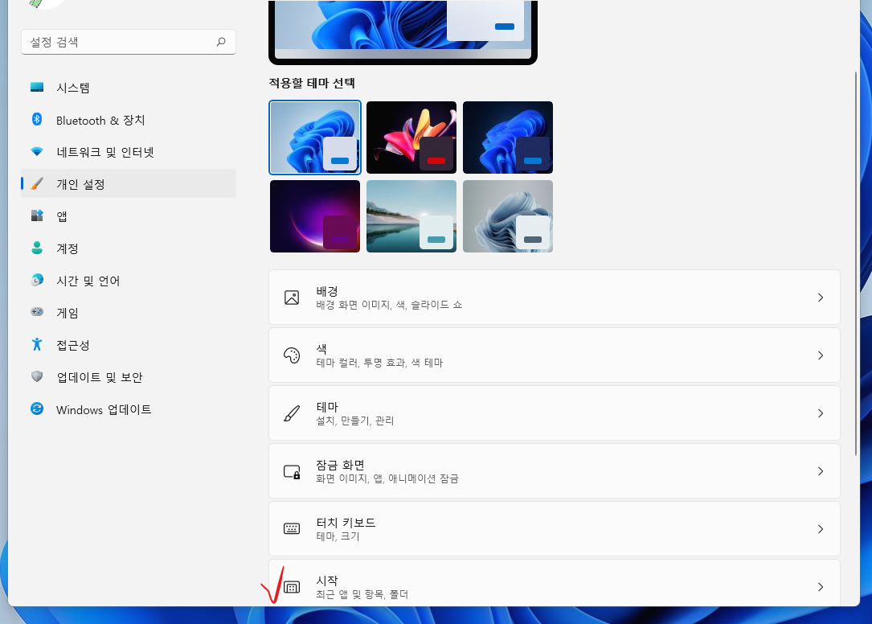Select the gray flow theme
The height and width of the screenshot is (624, 872).
(508, 216)
